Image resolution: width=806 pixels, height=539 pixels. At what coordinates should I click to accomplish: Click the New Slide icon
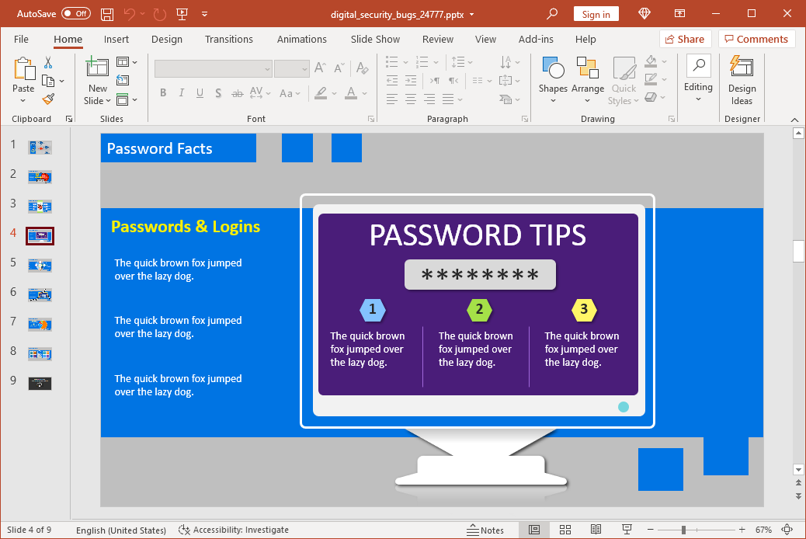(x=97, y=68)
